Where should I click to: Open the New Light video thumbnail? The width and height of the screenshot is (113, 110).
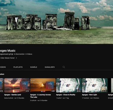click(95, 85)
